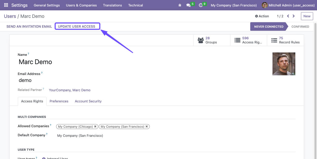Viewport: 317px width, 159px height.
Task: Navigate to next record with right arrow
Action: (294, 16)
